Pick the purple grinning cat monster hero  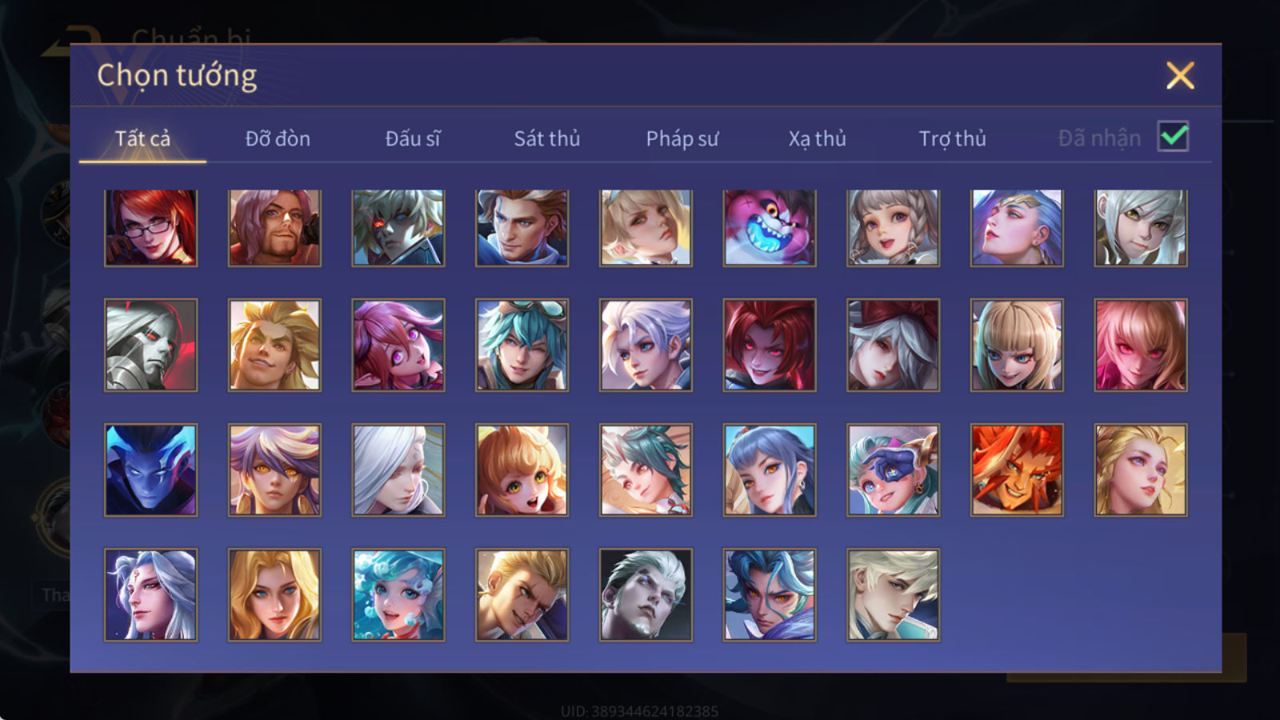pyautogui.click(x=770, y=228)
